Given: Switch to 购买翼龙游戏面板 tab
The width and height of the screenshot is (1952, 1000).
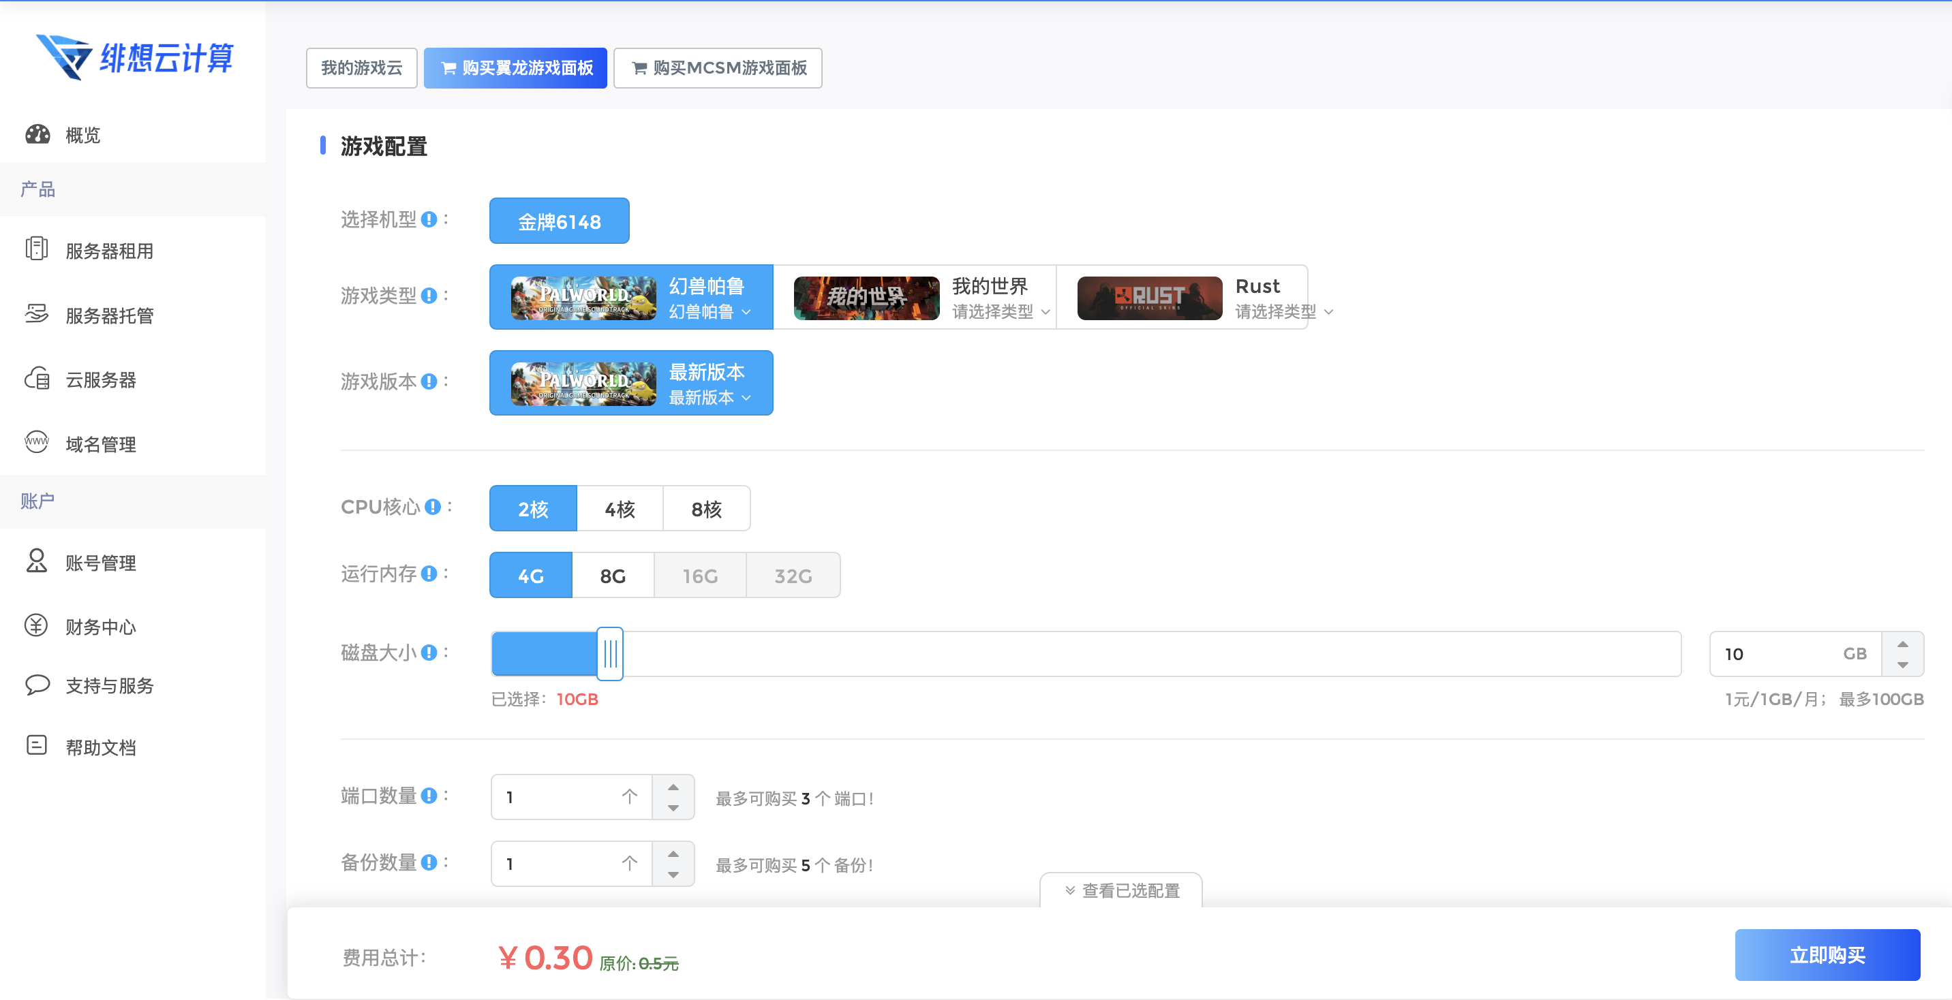Looking at the screenshot, I should click(x=515, y=68).
